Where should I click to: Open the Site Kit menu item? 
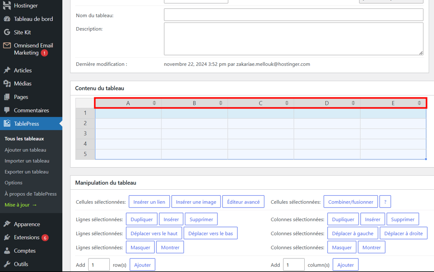22,32
